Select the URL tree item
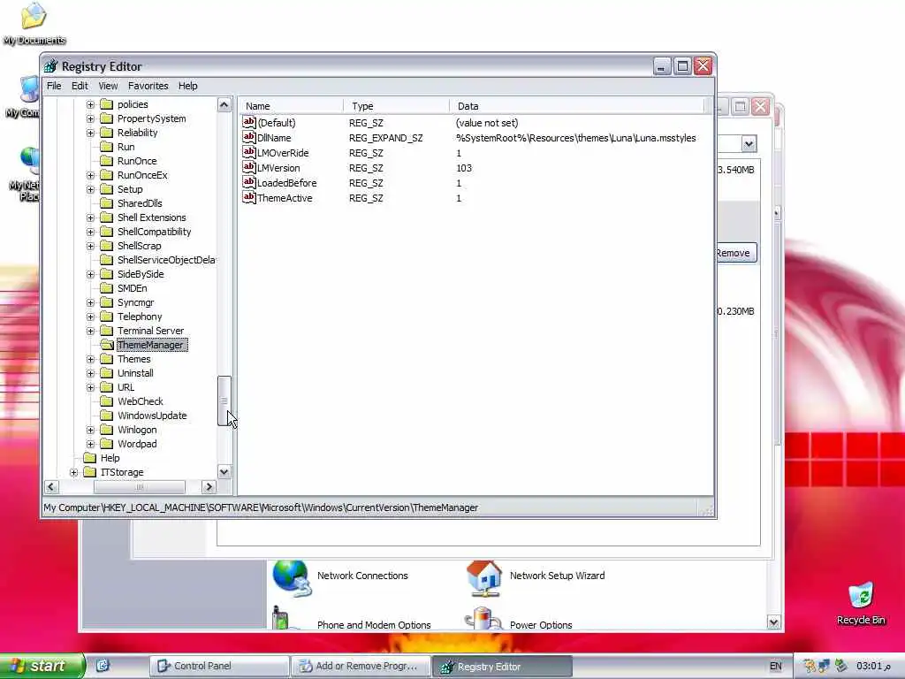 pos(125,387)
